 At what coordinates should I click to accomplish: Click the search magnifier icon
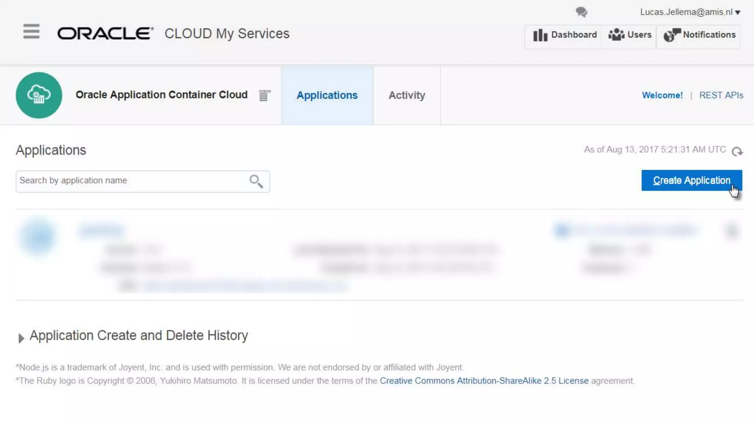click(x=256, y=181)
